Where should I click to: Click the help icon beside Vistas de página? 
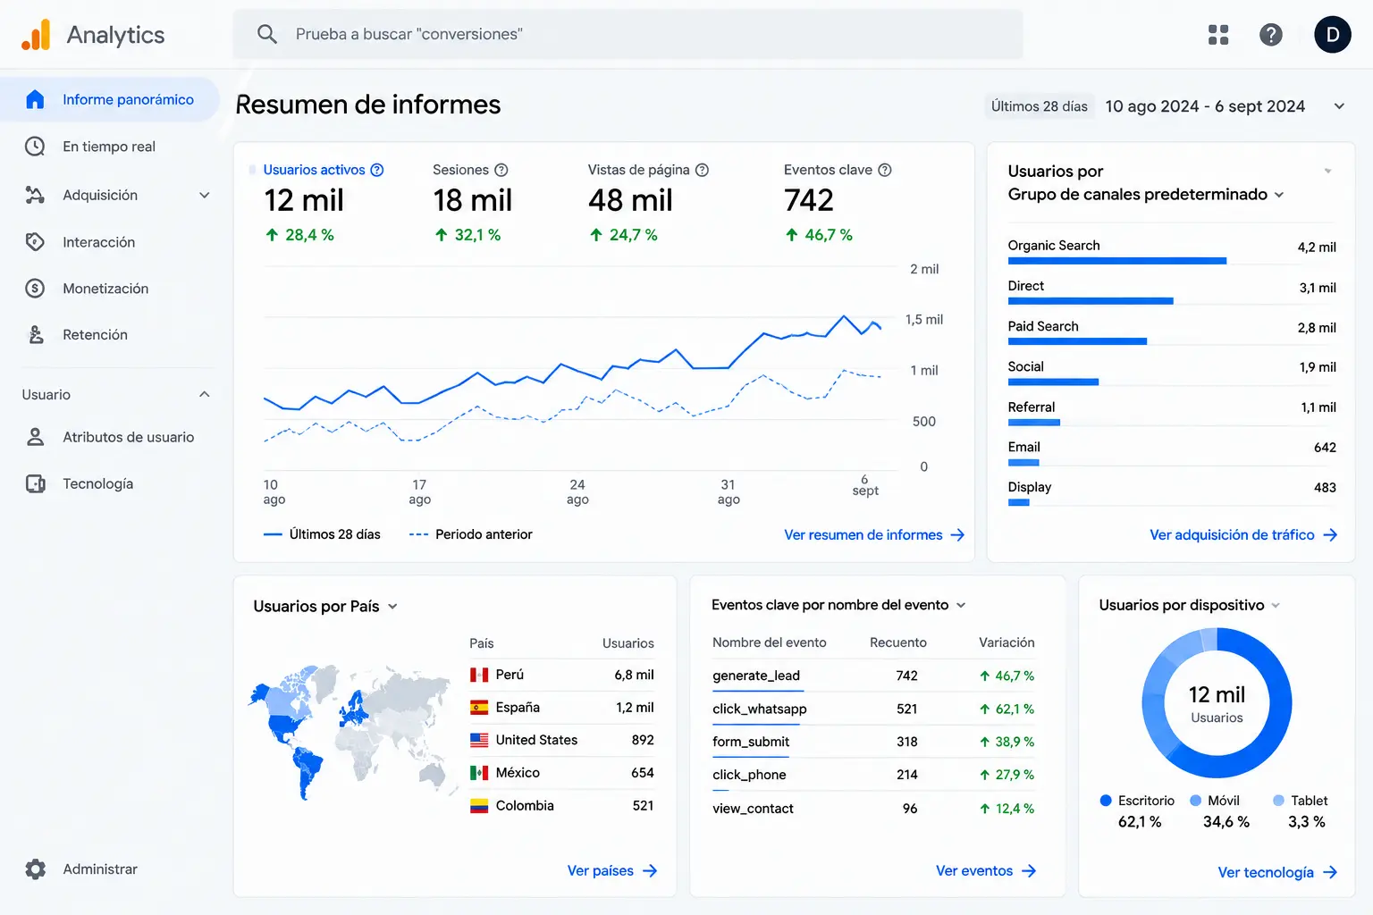703,170
